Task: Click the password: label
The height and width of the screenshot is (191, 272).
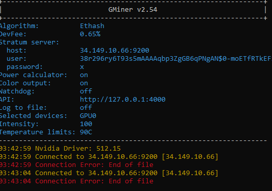Action: 24,67
